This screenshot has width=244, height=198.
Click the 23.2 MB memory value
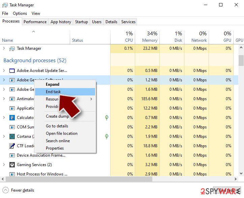pos(150,48)
